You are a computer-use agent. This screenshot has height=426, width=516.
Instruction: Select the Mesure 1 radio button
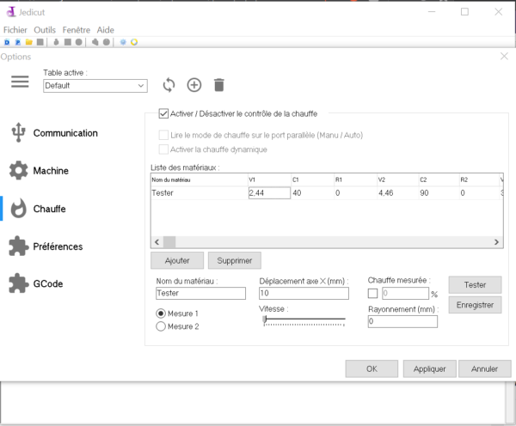[161, 313]
